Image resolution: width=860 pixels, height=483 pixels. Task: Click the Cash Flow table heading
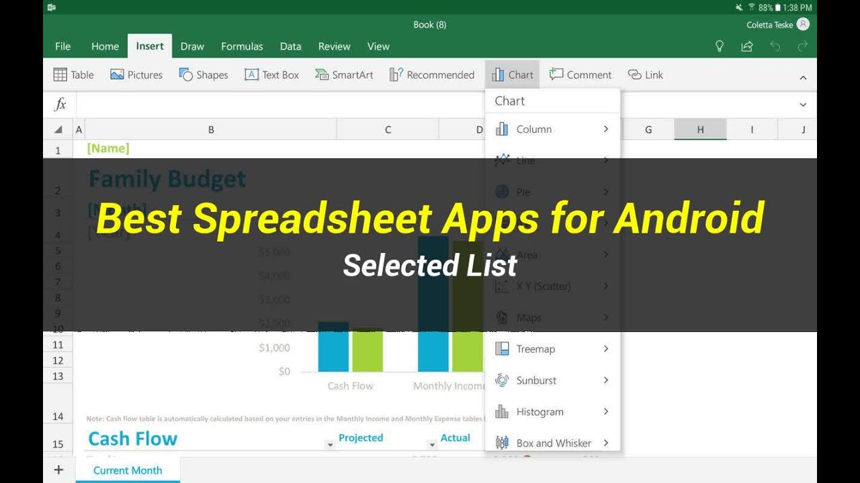tap(133, 439)
